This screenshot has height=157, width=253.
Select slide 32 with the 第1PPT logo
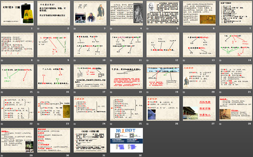click(126, 140)
